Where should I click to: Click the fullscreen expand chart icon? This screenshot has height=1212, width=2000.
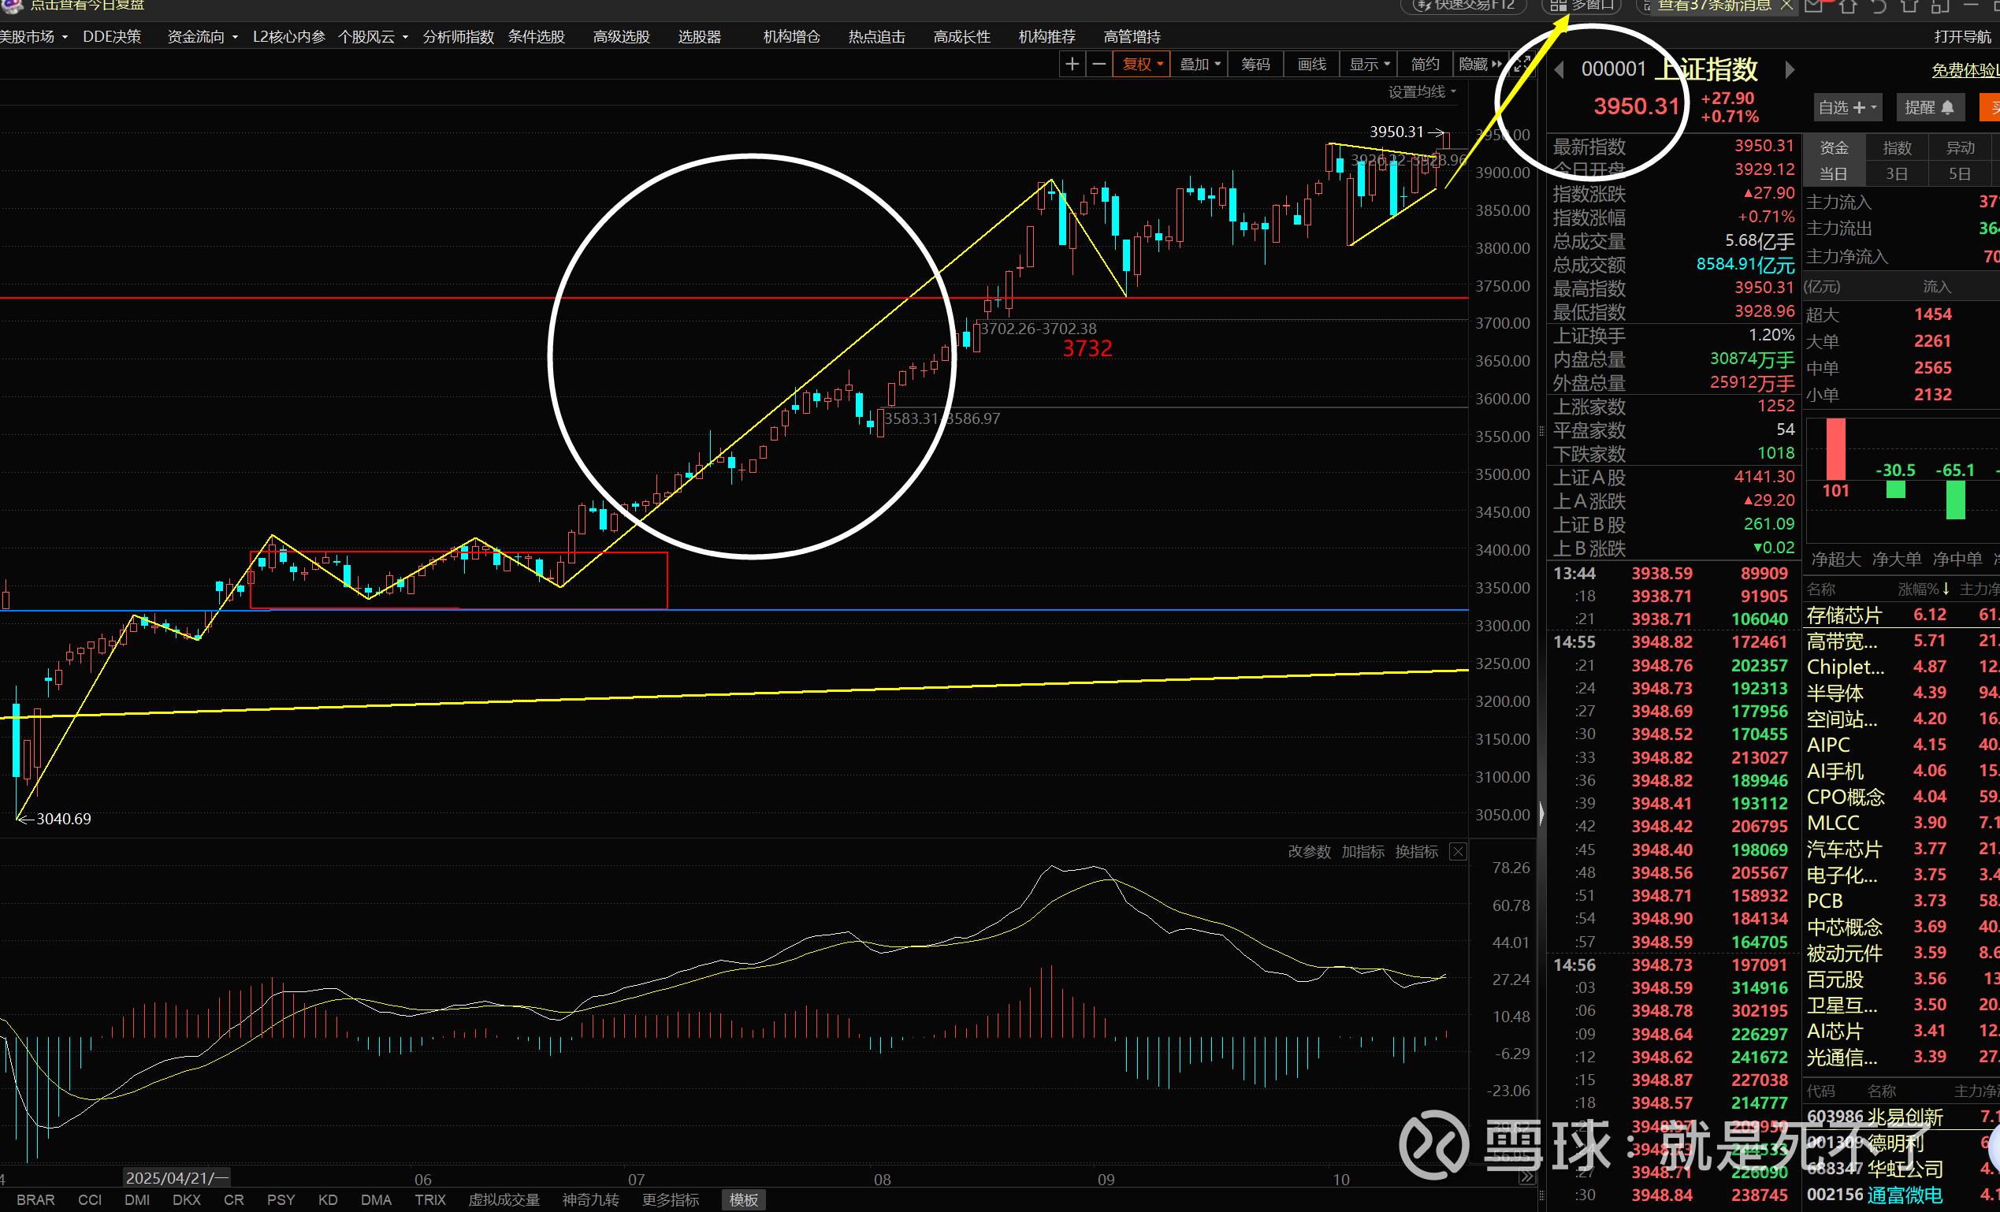(1522, 64)
